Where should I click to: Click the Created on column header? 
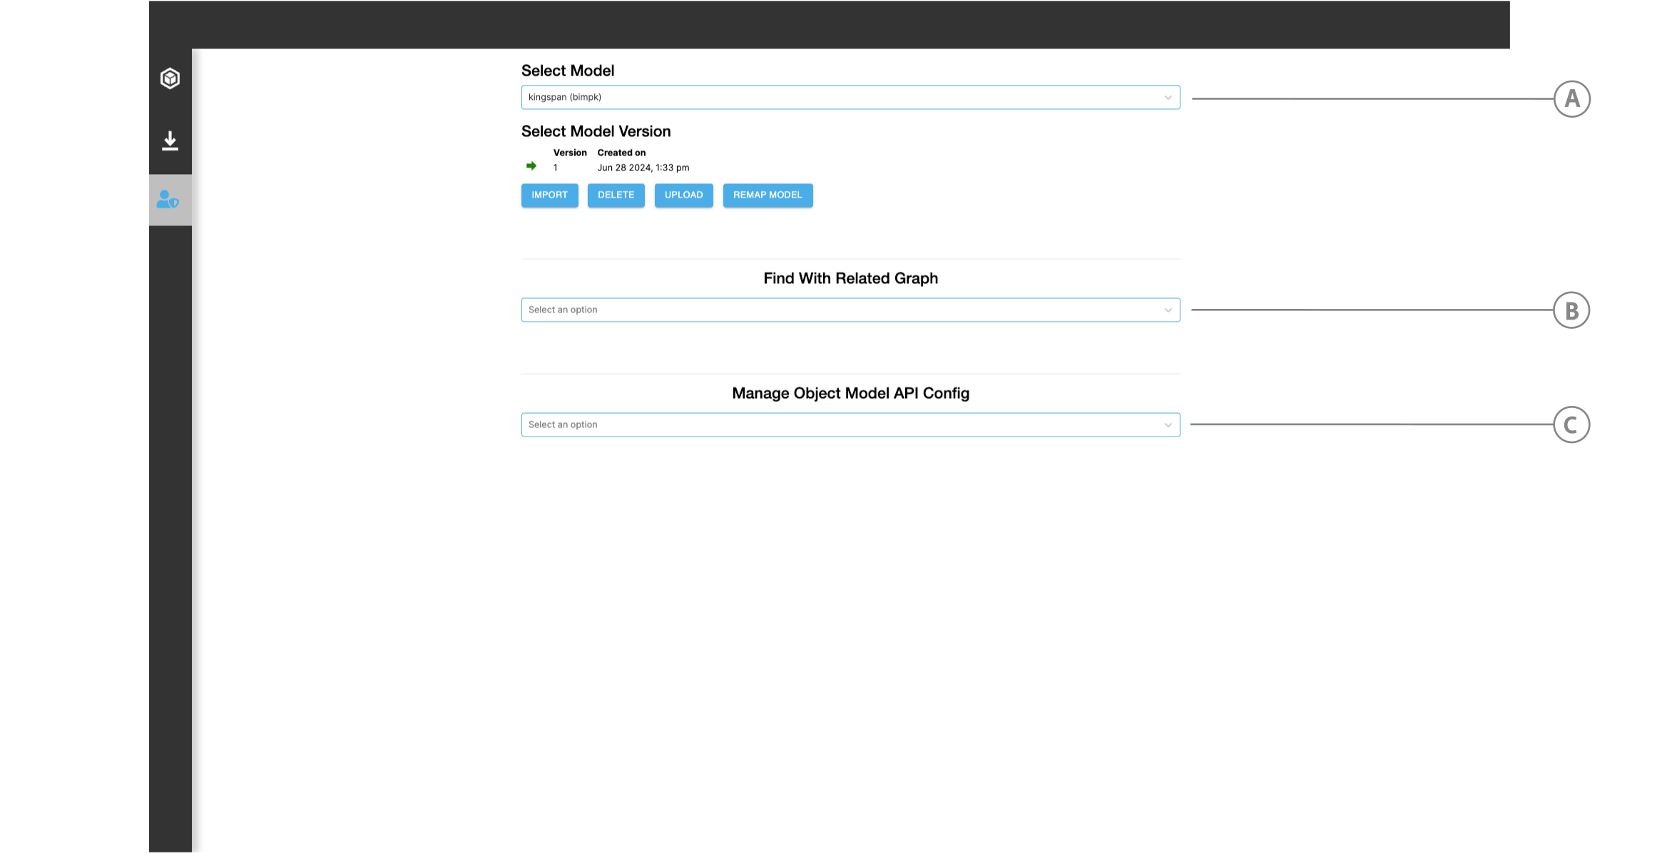click(621, 153)
